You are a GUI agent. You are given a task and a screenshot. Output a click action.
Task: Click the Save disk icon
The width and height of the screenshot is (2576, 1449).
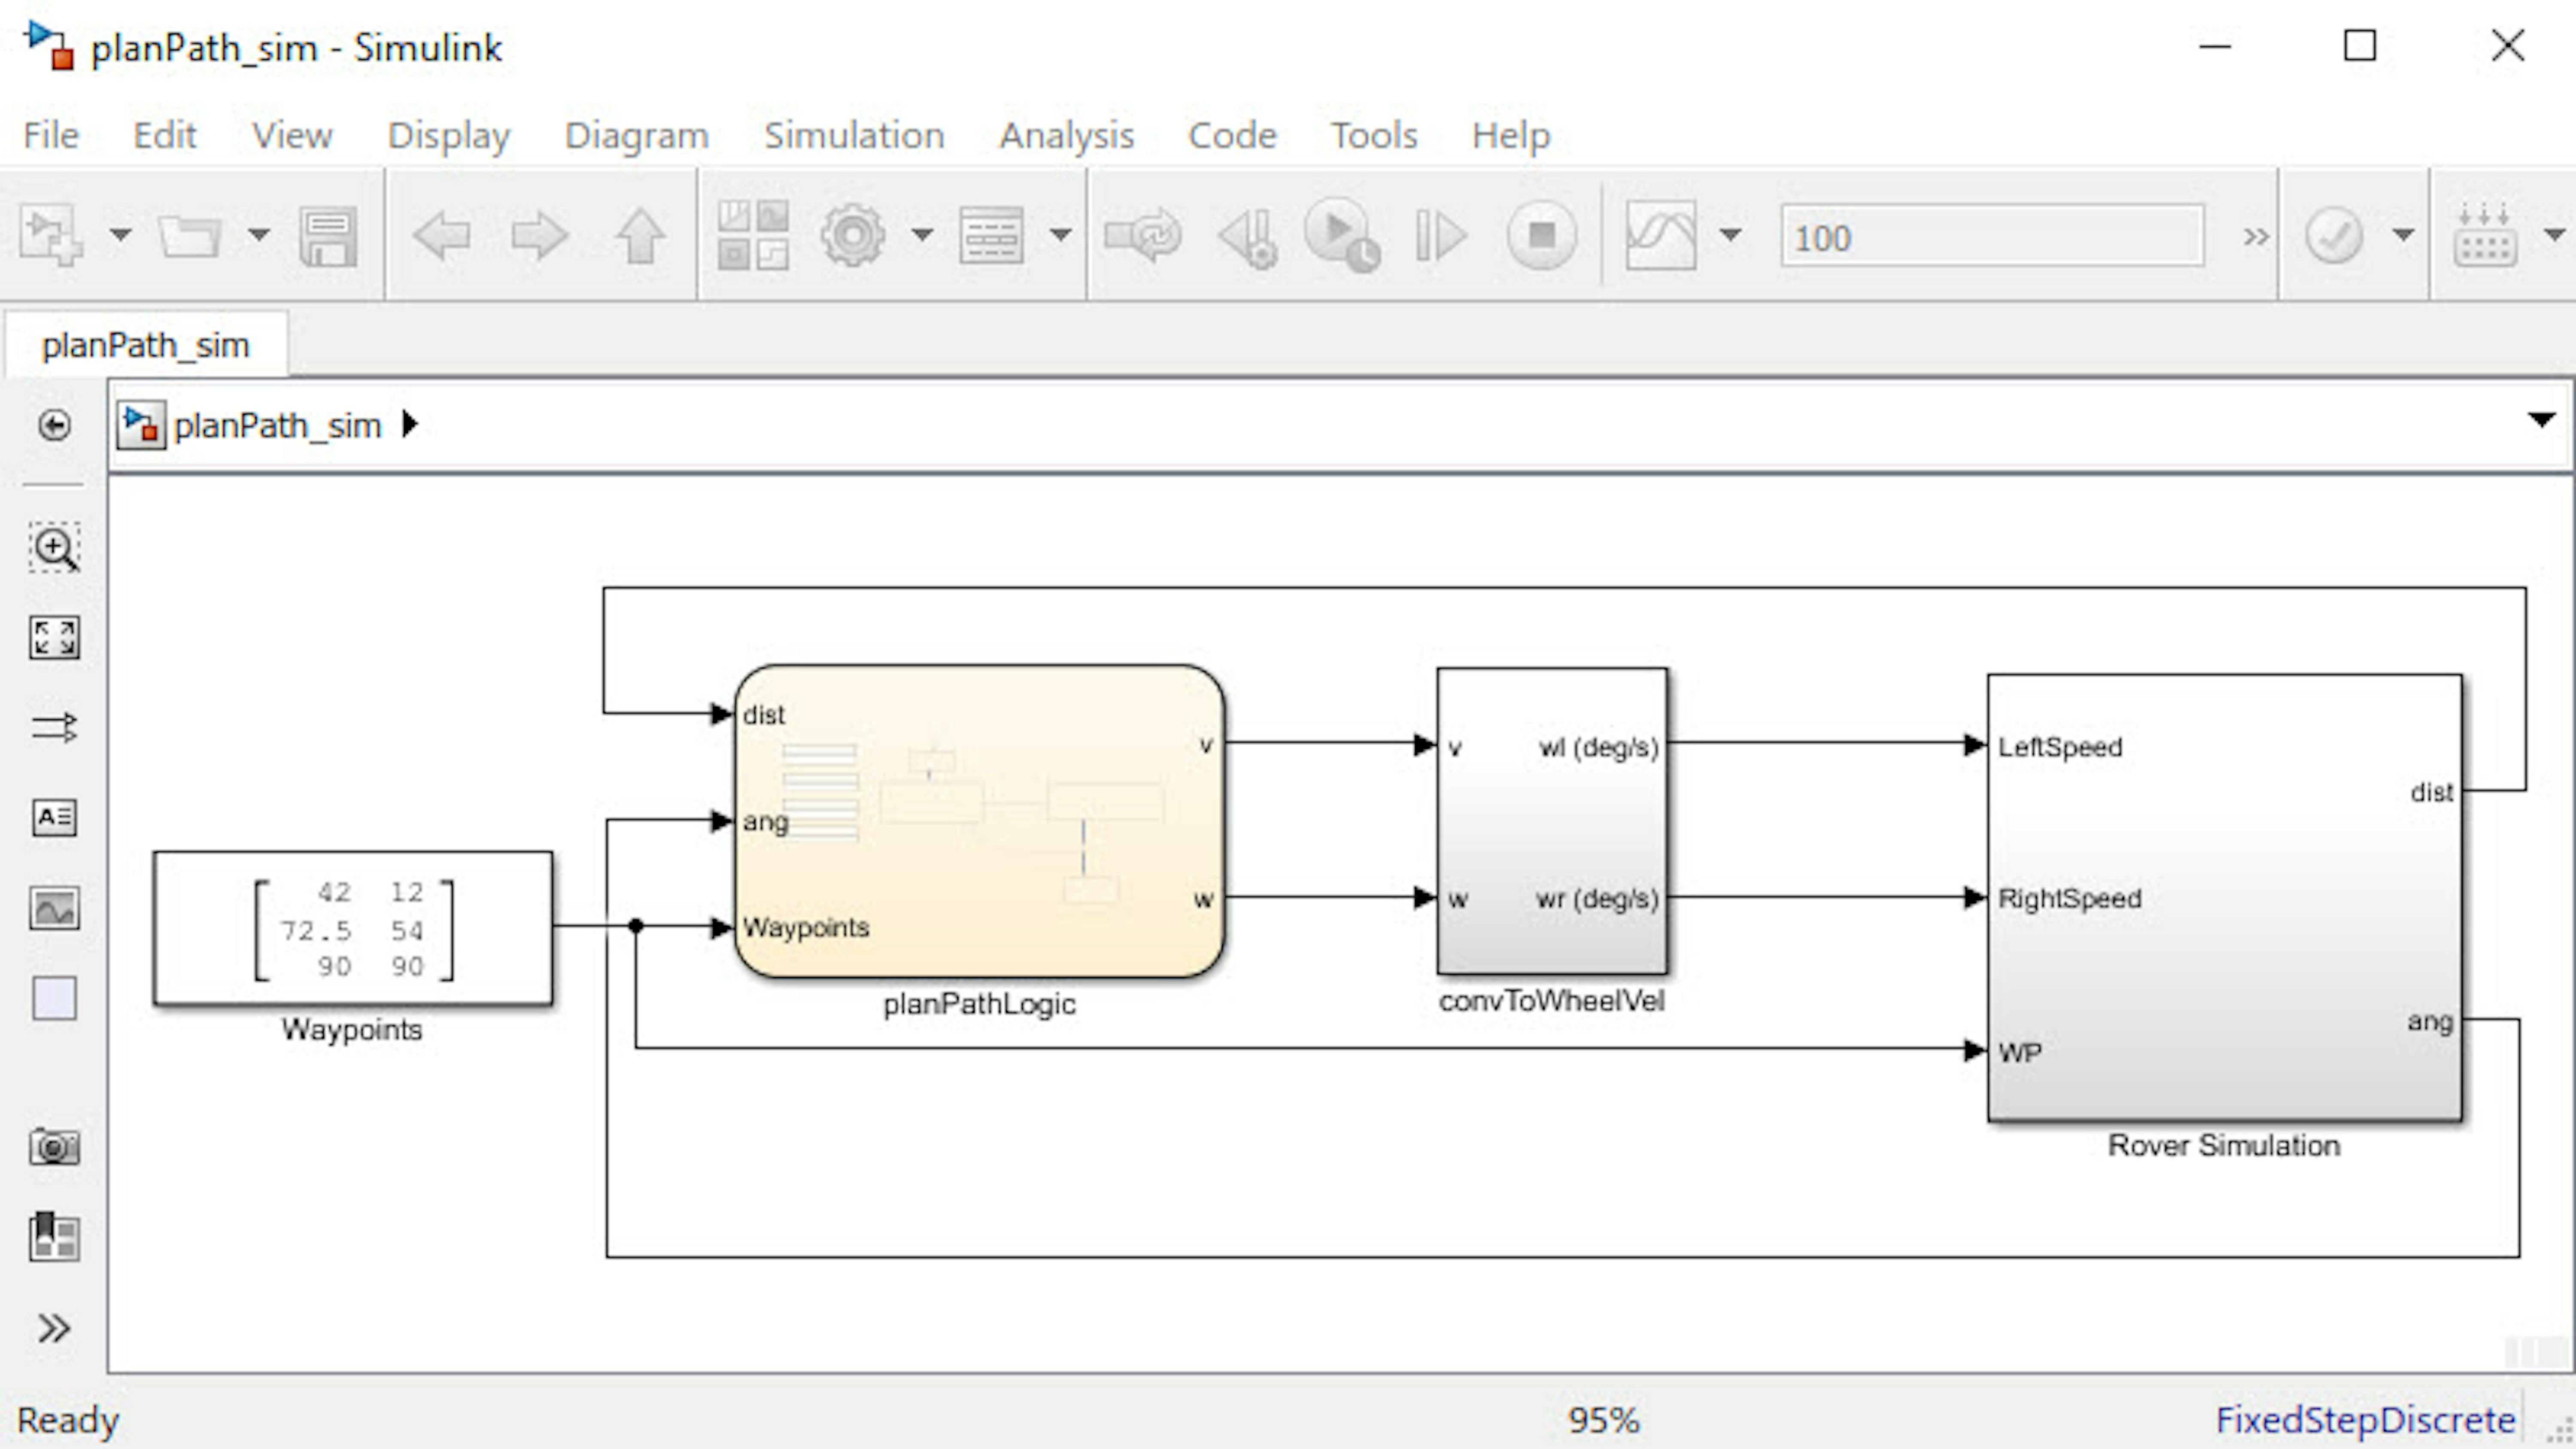(x=328, y=236)
